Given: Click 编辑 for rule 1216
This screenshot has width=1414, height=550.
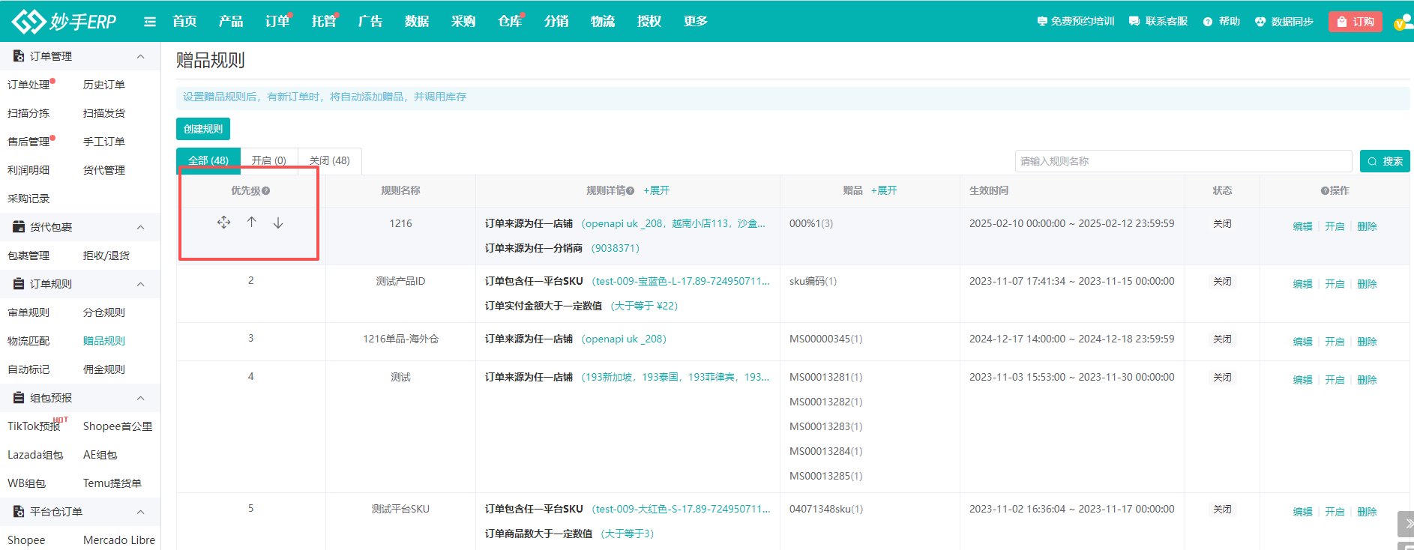Looking at the screenshot, I should coord(1302,226).
